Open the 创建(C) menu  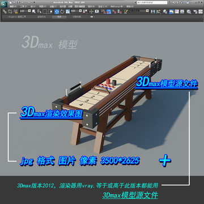53,6
